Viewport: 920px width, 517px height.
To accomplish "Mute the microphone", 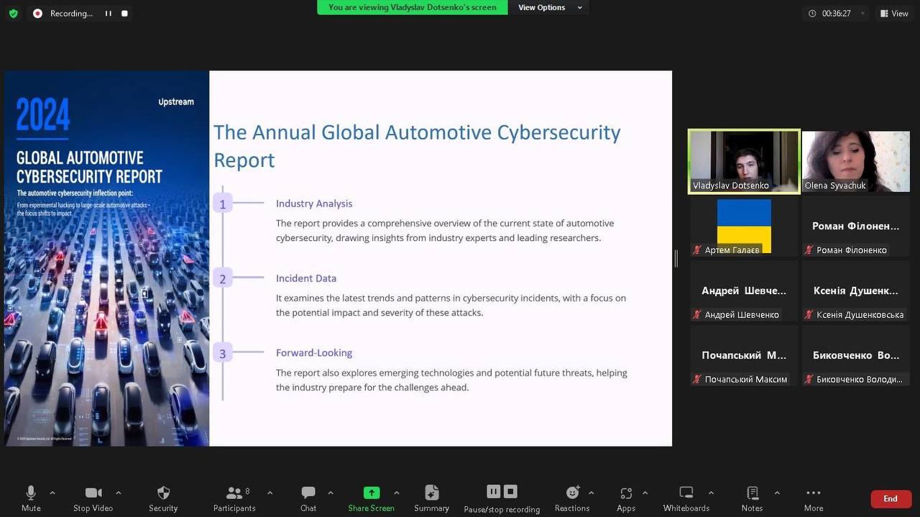I will [31, 493].
